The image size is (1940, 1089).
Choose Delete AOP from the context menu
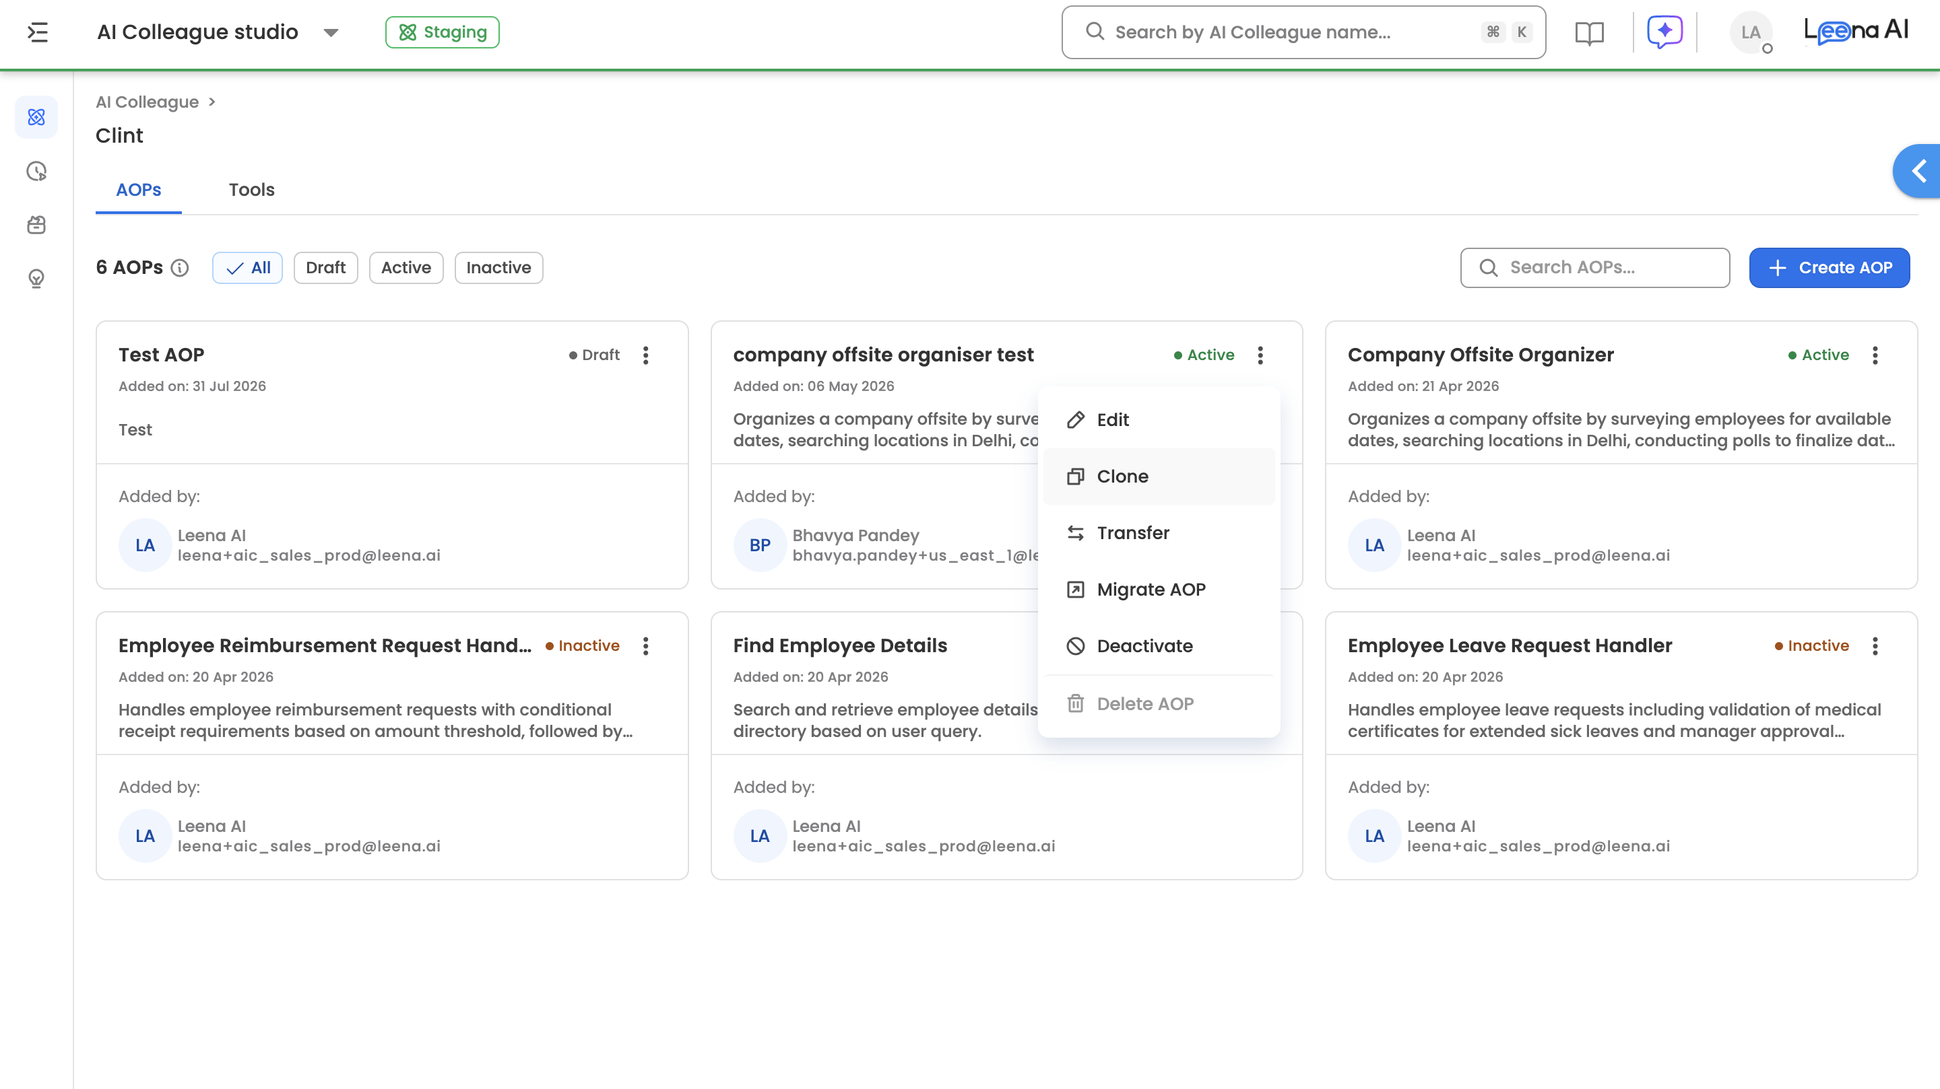coord(1159,703)
